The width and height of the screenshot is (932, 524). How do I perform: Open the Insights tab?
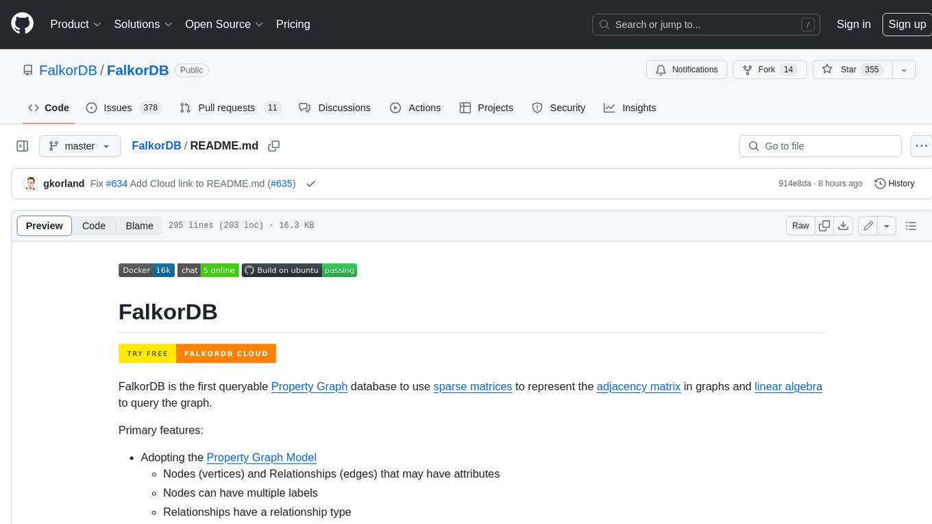point(630,108)
